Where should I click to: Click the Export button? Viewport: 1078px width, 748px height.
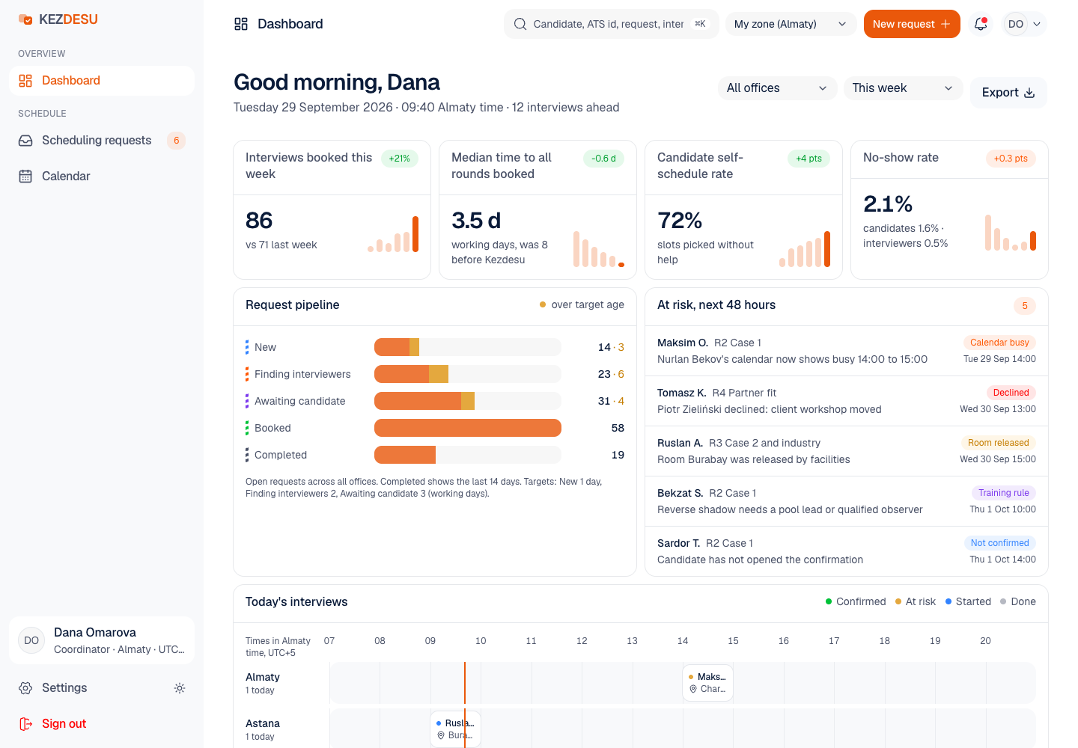1008,93
